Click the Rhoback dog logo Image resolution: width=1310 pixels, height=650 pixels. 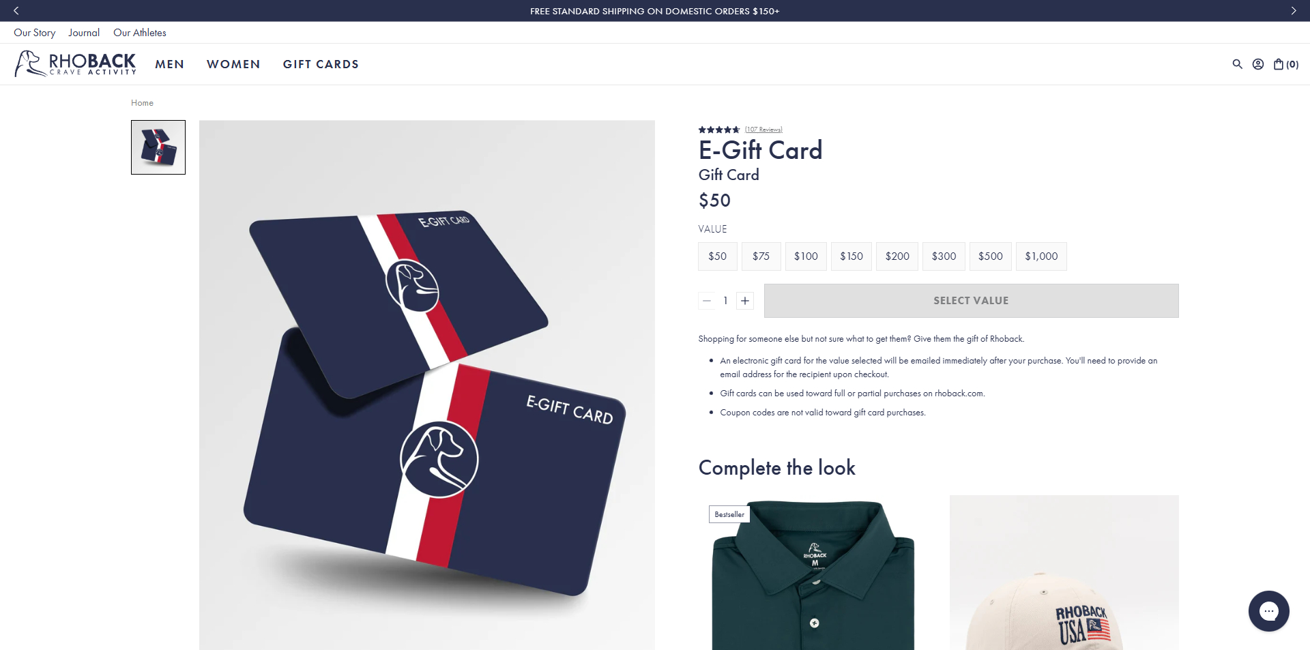click(x=76, y=63)
